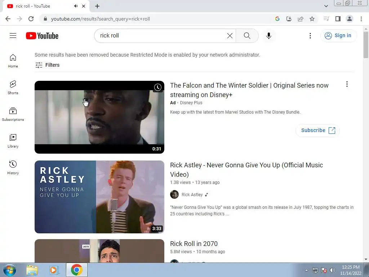Image resolution: width=369 pixels, height=277 pixels.
Task: Open the Action Center flag icon
Action: (324, 270)
